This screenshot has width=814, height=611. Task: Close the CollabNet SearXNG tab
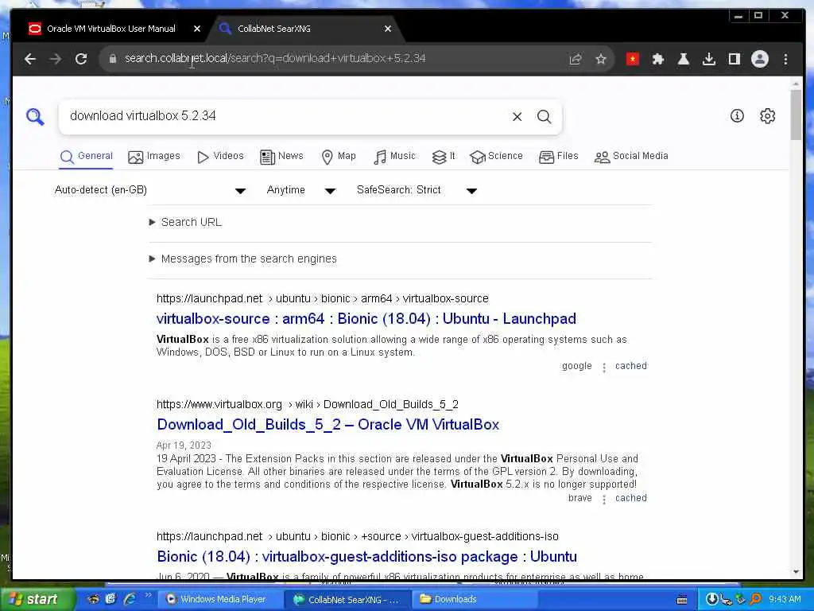pyautogui.click(x=388, y=29)
